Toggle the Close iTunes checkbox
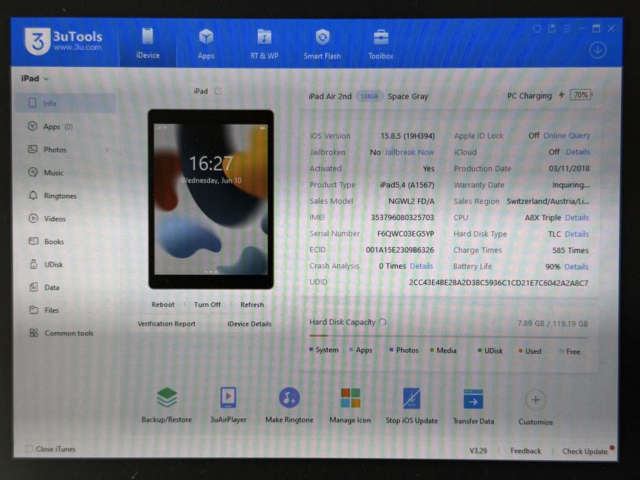Image resolution: width=640 pixels, height=480 pixels. (x=29, y=448)
